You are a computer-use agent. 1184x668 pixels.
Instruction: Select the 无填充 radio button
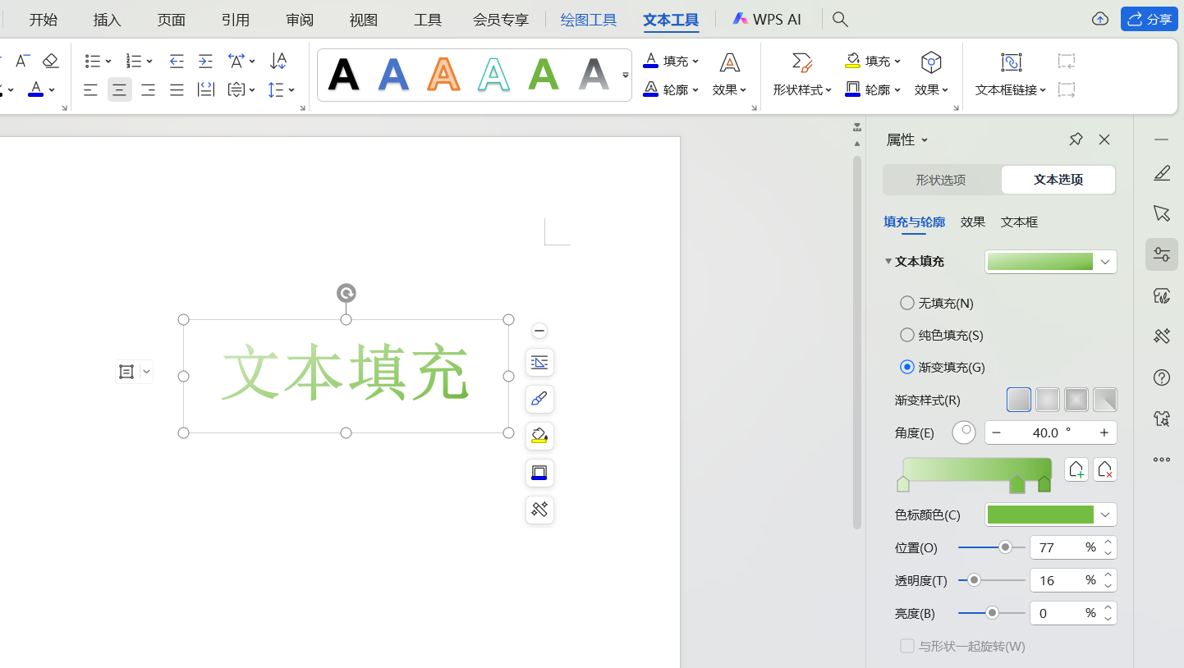[x=907, y=302]
